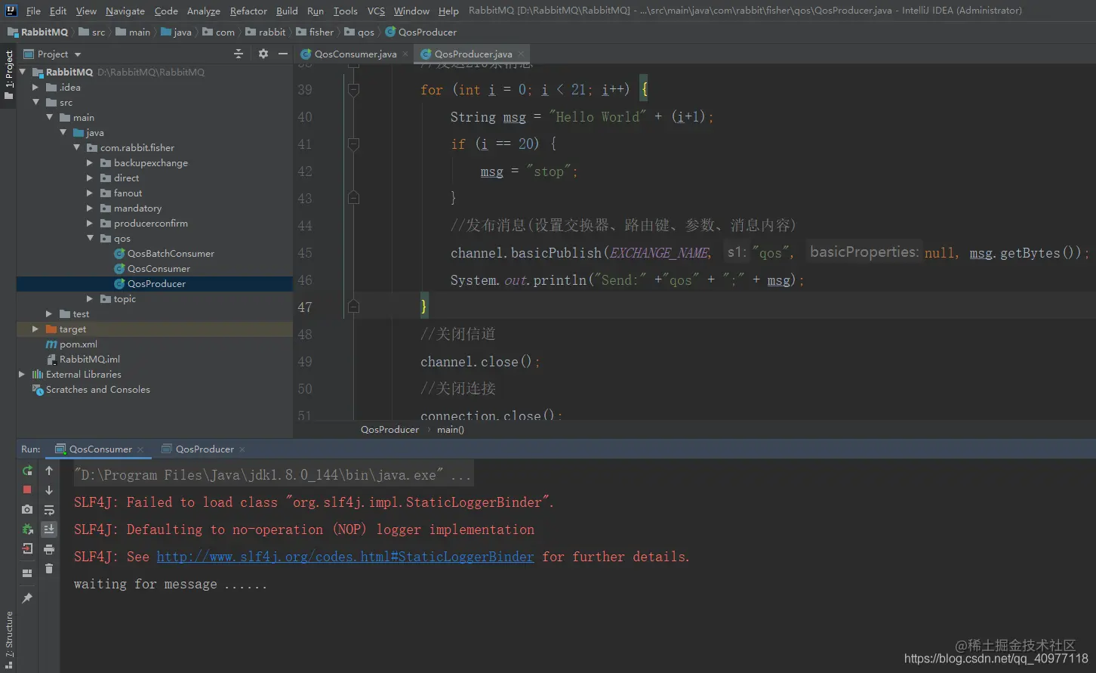The height and width of the screenshot is (673, 1096).
Task: Open the File menu
Action: pos(33,11)
